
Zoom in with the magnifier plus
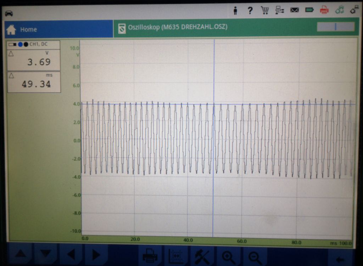(228, 256)
